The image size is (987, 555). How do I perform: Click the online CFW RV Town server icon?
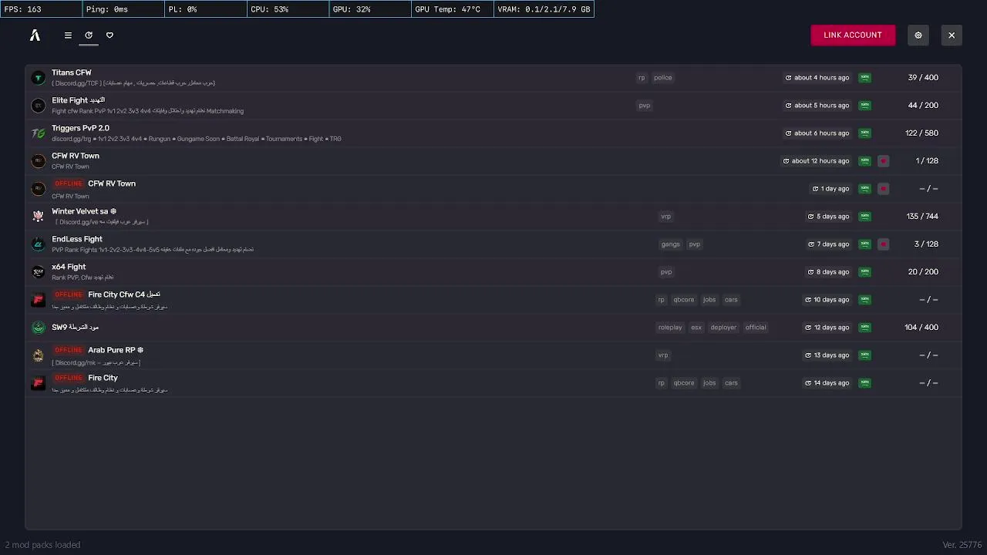[x=38, y=161]
